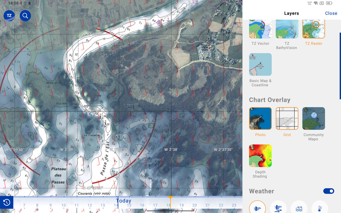Toggle the Photo chart overlay
This screenshot has width=341, height=213.
[260, 118]
